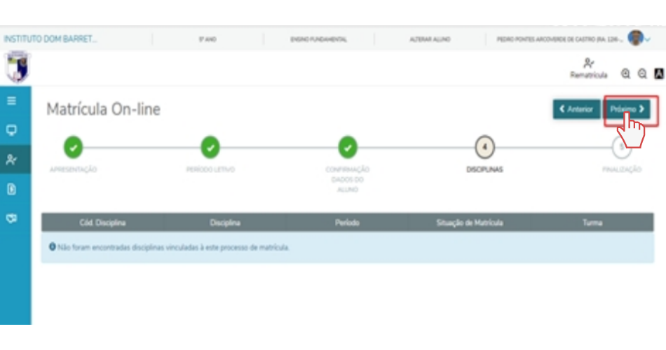The width and height of the screenshot is (666, 350).
Task: Click the ENSINO FUNDAMENTAL header item
Action: pos(318,40)
